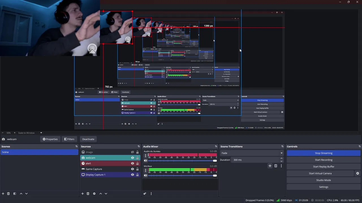This screenshot has height=203, width=362.
Task: Move the selected source down
Action: 106,194
